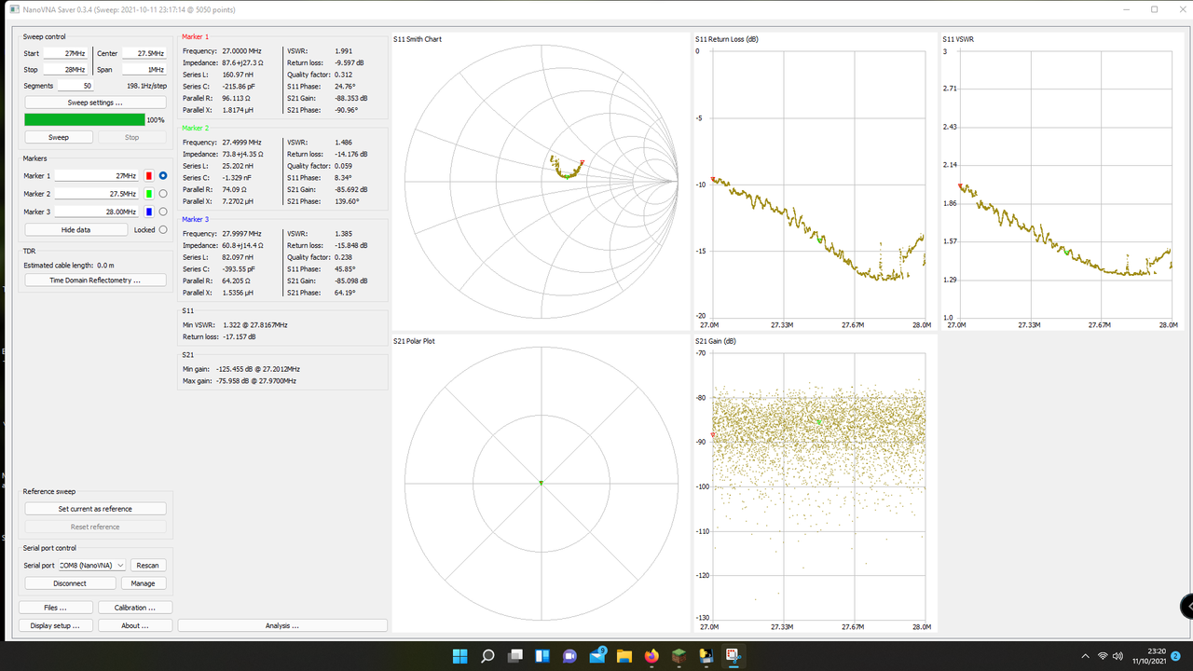Click the Span frequency field
This screenshot has width=1193, height=671.
(144, 70)
